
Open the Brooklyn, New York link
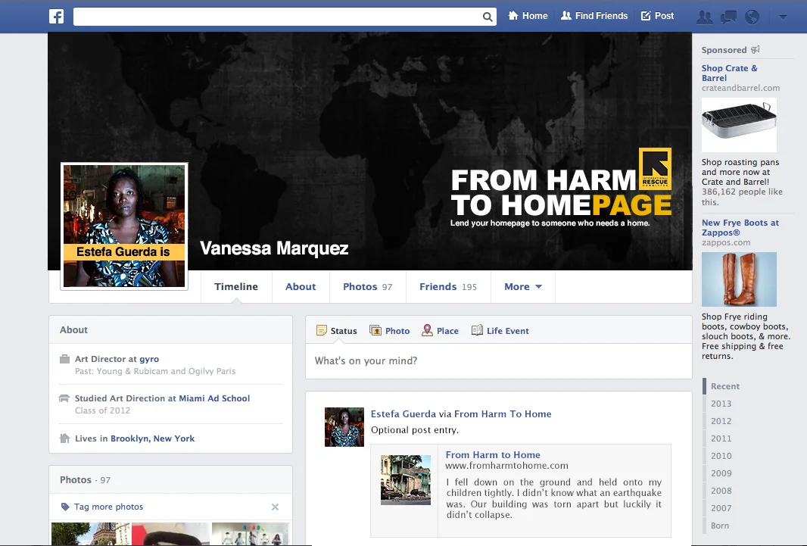coord(152,438)
